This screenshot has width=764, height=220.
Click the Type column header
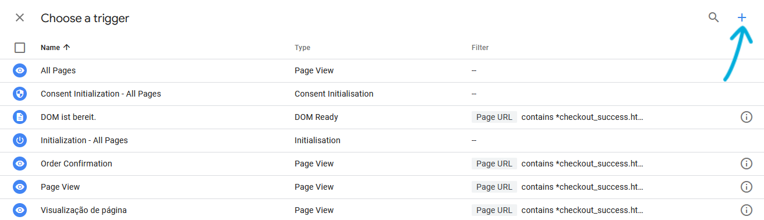[x=302, y=48]
